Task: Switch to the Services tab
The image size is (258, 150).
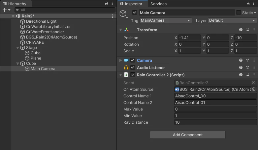Action: point(158,4)
